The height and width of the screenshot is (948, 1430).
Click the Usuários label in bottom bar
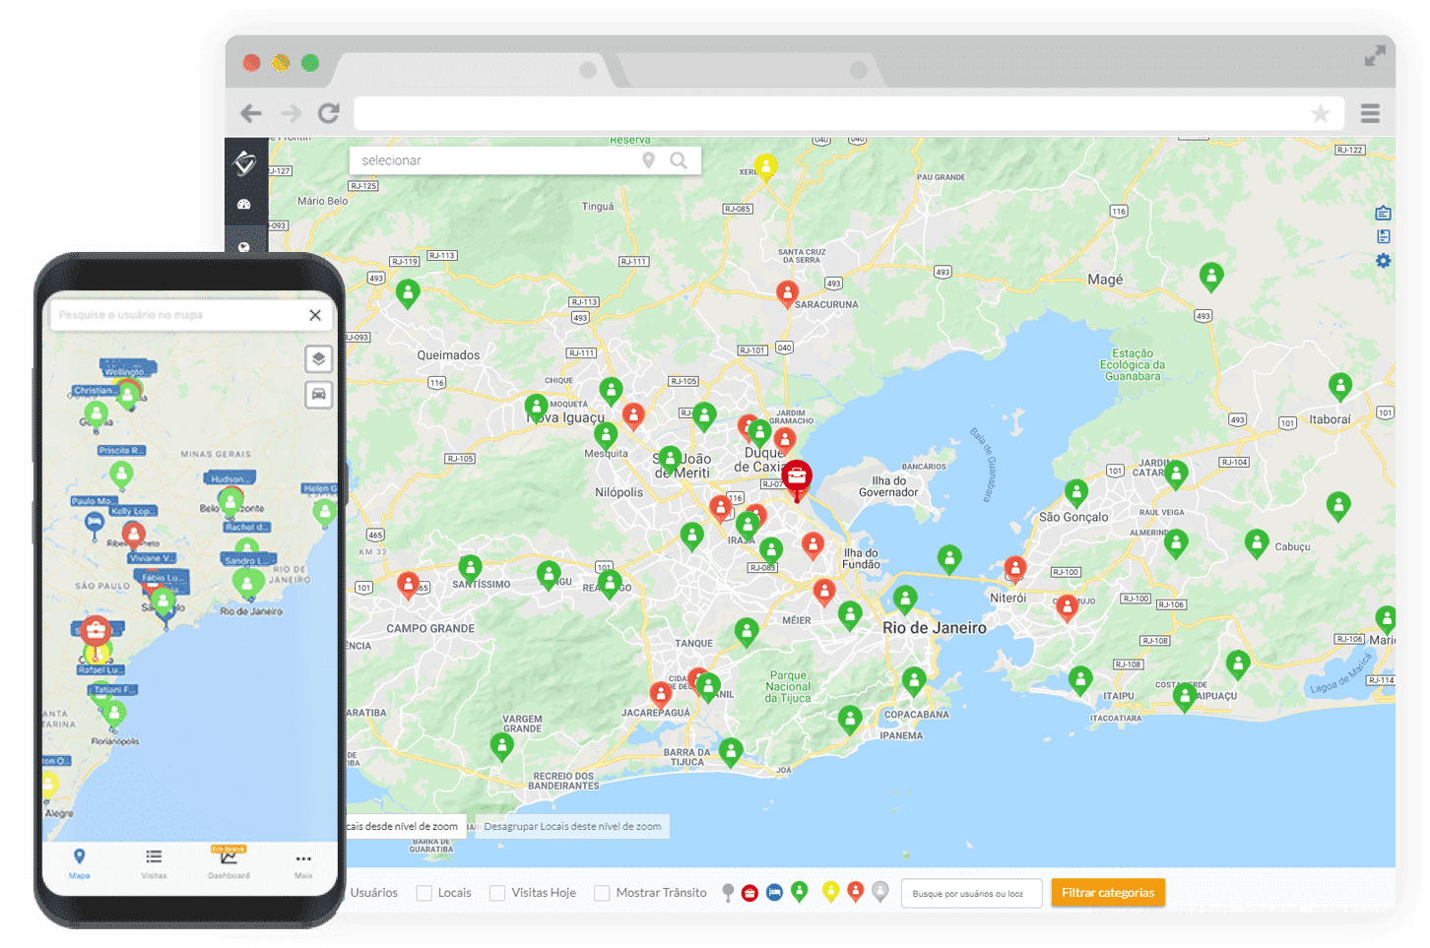[x=374, y=893]
